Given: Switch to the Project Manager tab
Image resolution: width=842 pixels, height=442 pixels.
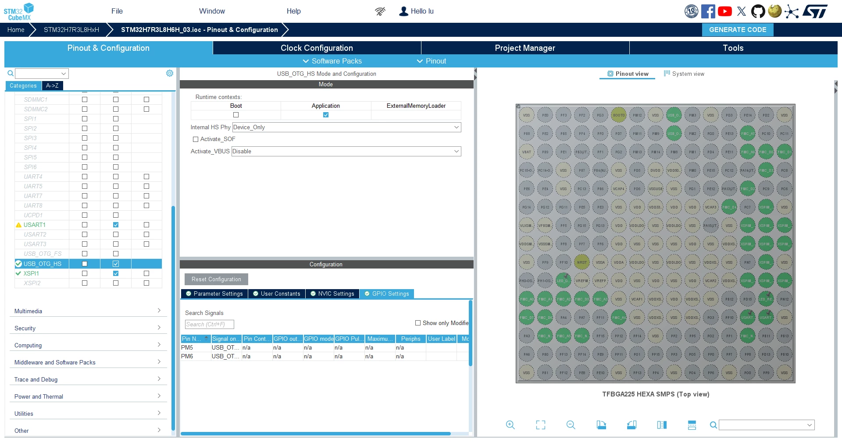Looking at the screenshot, I should pos(525,48).
